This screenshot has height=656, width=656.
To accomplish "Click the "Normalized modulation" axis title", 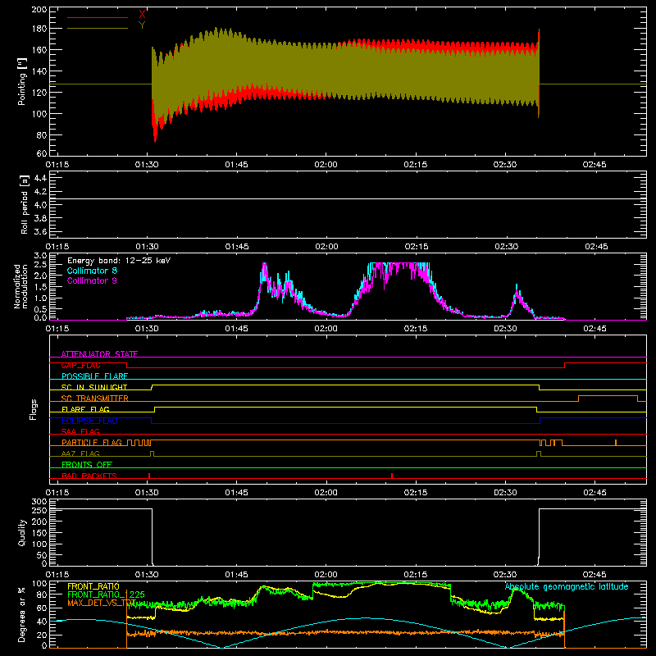I will click(x=20, y=286).
